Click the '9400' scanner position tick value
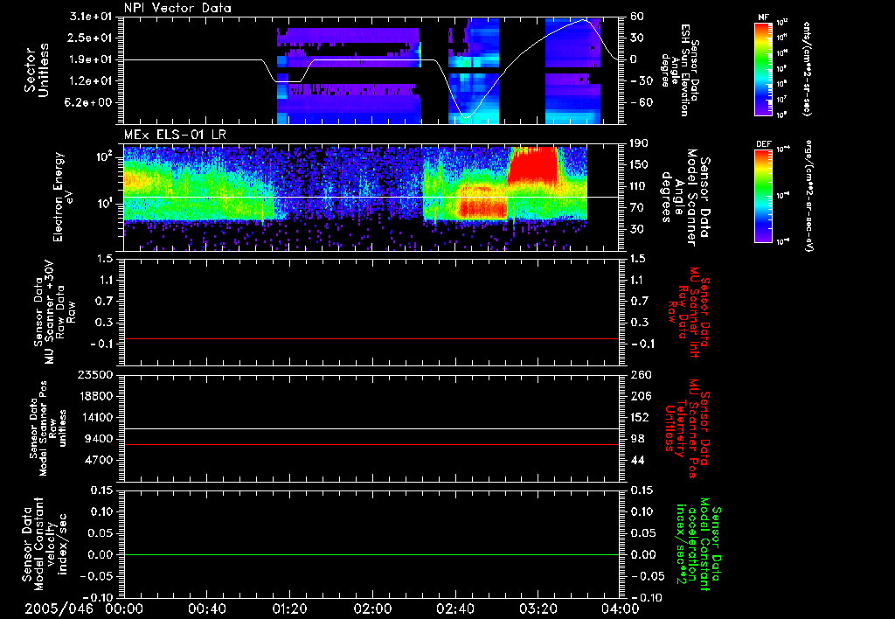 [100, 439]
